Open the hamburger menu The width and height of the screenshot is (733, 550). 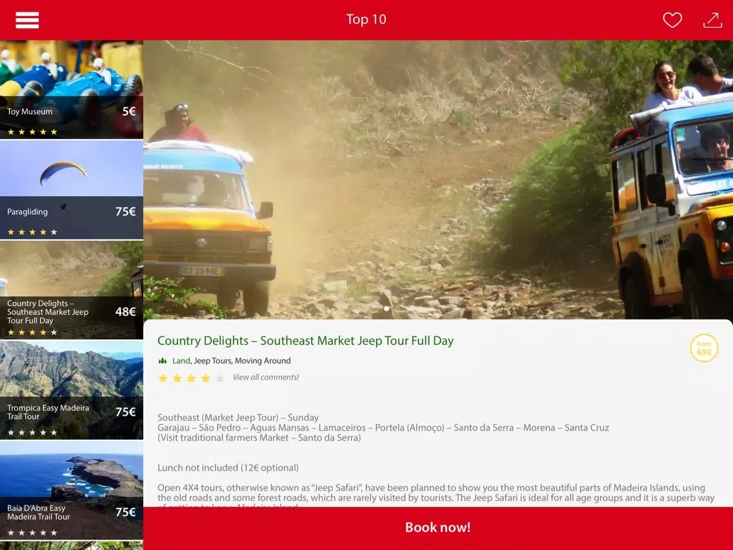(x=27, y=19)
